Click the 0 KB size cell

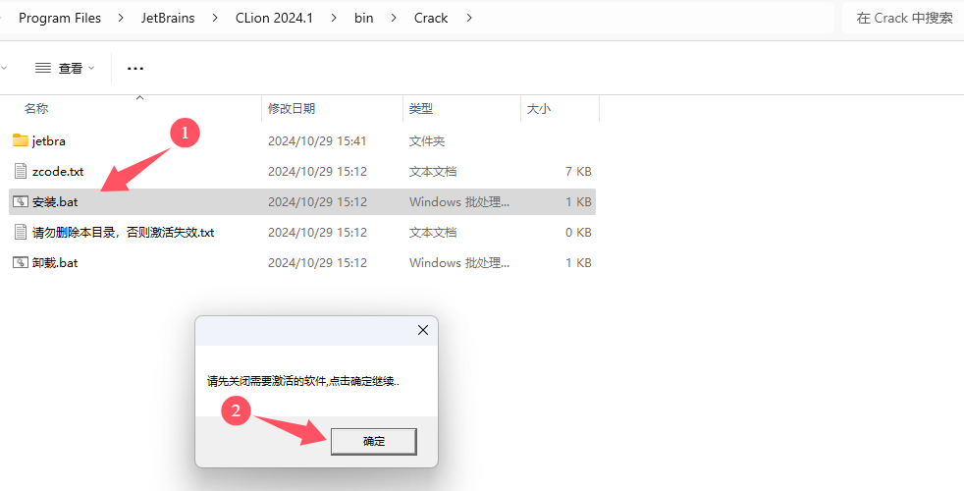[x=578, y=233]
